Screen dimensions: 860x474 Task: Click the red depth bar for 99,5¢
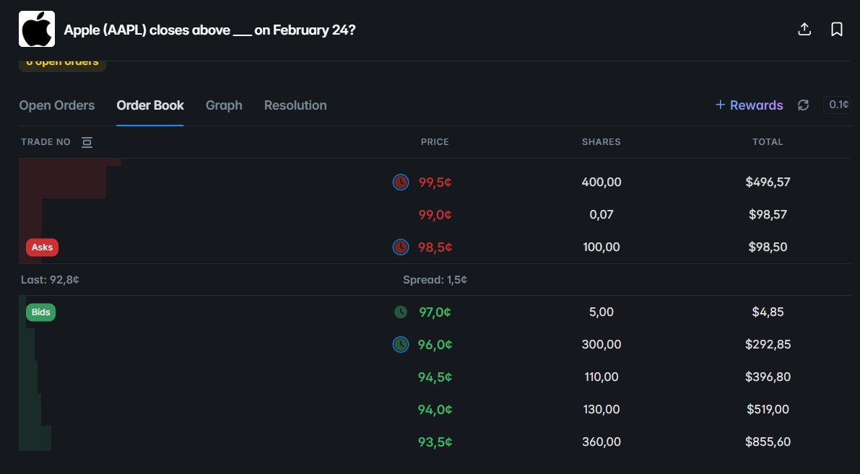(63, 183)
